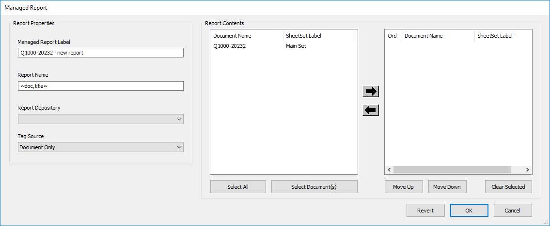Click the Move Down button
Screen dimensions: 550x226
pyautogui.click(x=447, y=187)
